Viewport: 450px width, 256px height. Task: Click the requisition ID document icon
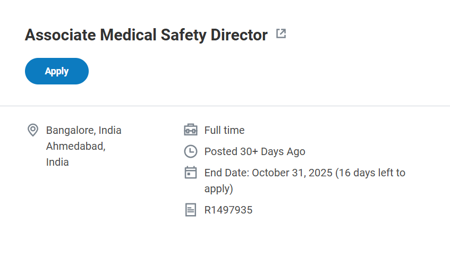tap(190, 210)
